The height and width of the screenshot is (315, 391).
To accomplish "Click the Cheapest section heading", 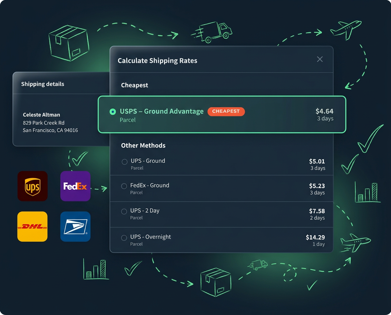I will (x=134, y=85).
